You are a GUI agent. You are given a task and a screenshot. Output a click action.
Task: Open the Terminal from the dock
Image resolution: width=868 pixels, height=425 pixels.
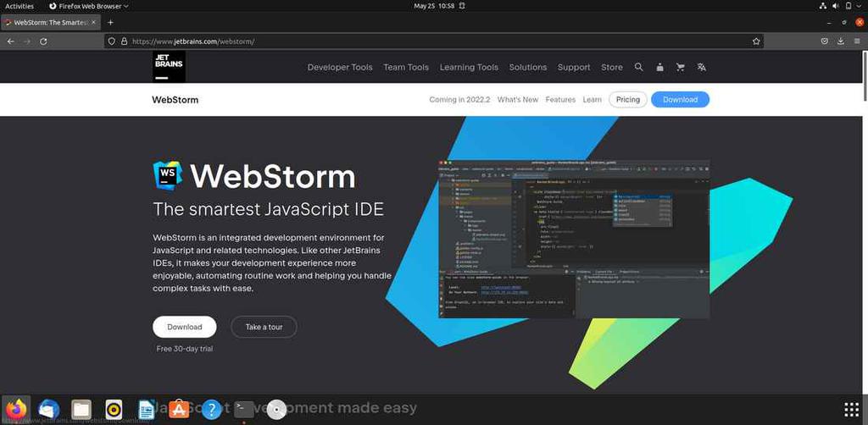(244, 410)
